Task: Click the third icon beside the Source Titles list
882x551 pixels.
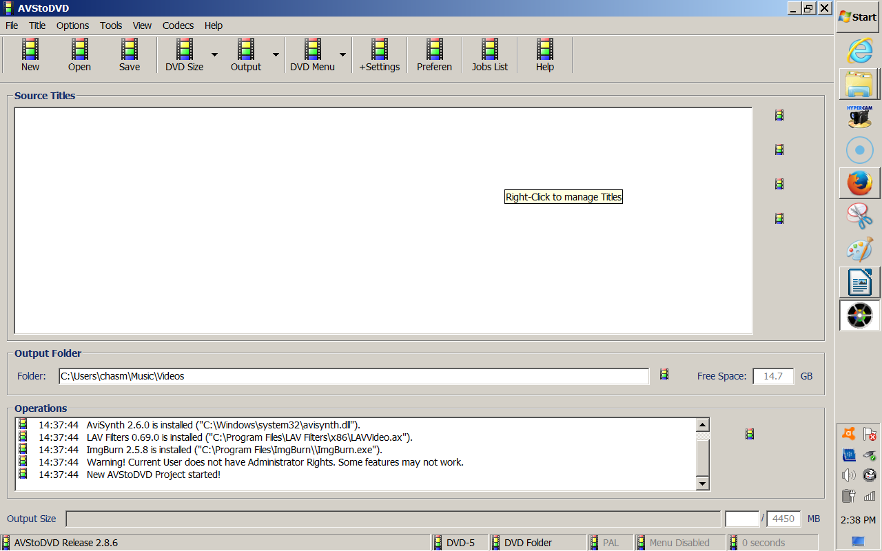Action: pos(779,184)
